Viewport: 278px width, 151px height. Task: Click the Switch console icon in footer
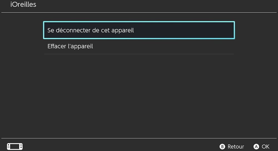click(15, 147)
